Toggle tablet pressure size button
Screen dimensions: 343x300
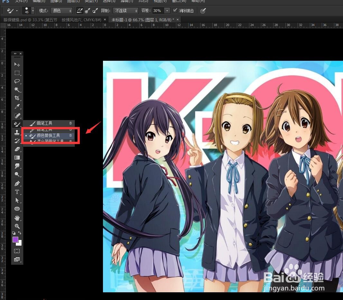(203, 11)
